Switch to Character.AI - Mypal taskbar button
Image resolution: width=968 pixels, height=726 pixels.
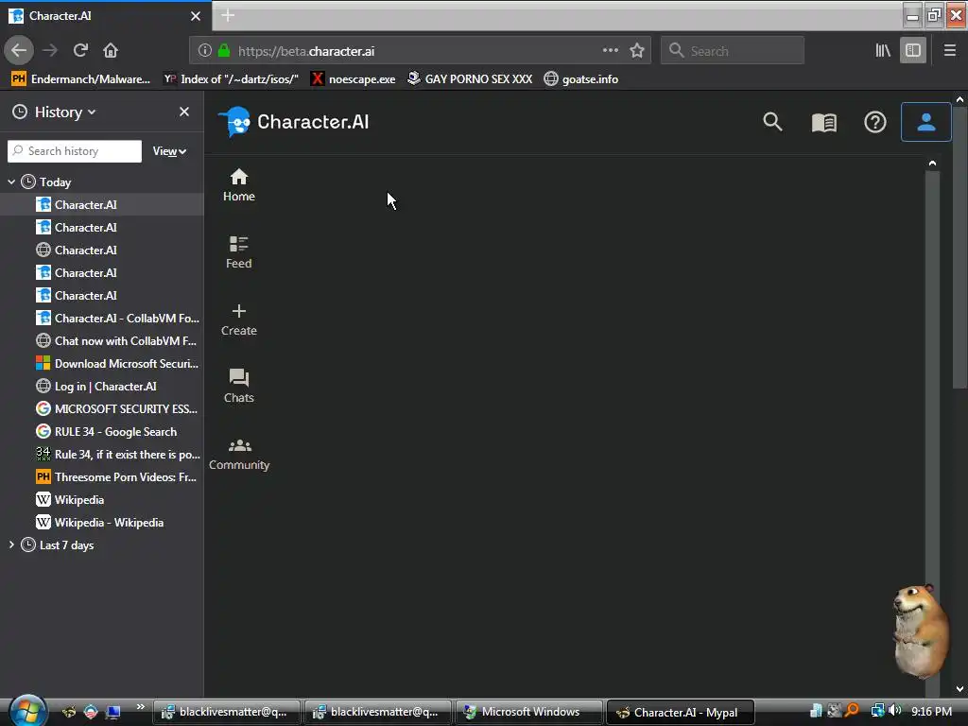tap(681, 713)
